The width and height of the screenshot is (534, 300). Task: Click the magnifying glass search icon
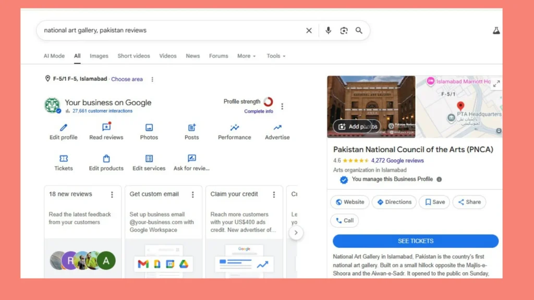[359, 31]
